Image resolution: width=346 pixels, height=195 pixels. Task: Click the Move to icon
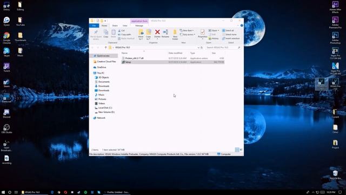coord(141,35)
